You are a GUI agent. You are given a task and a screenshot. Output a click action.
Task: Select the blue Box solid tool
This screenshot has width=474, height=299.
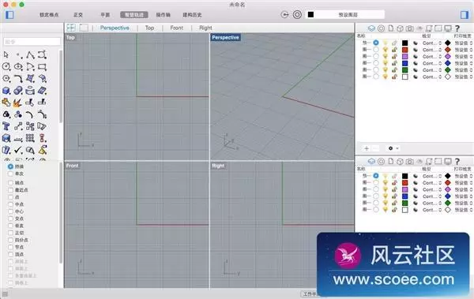pos(6,90)
